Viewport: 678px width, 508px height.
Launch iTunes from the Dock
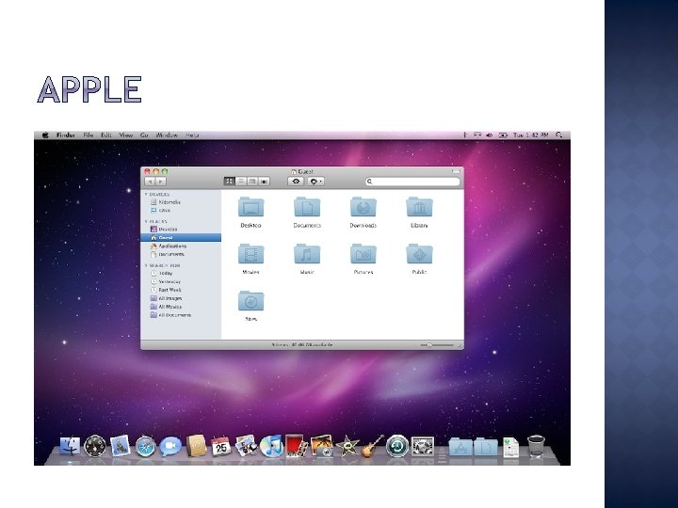(270, 446)
